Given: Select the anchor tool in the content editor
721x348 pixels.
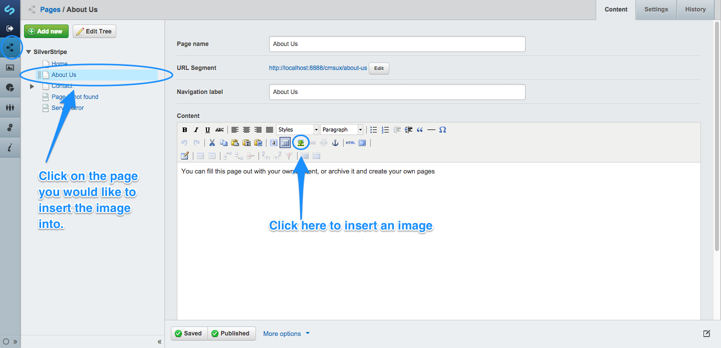Looking at the screenshot, I should [336, 143].
